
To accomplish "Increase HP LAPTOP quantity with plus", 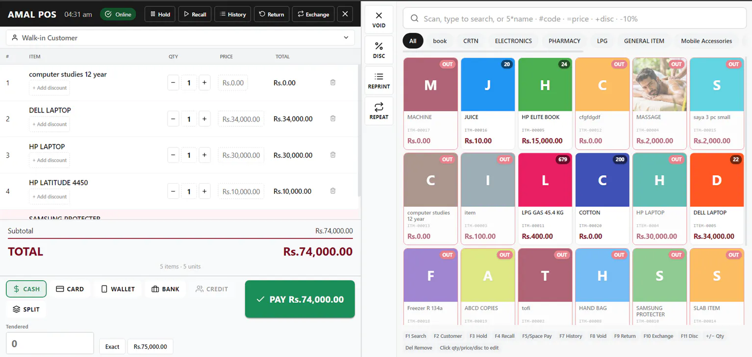I will coord(204,155).
